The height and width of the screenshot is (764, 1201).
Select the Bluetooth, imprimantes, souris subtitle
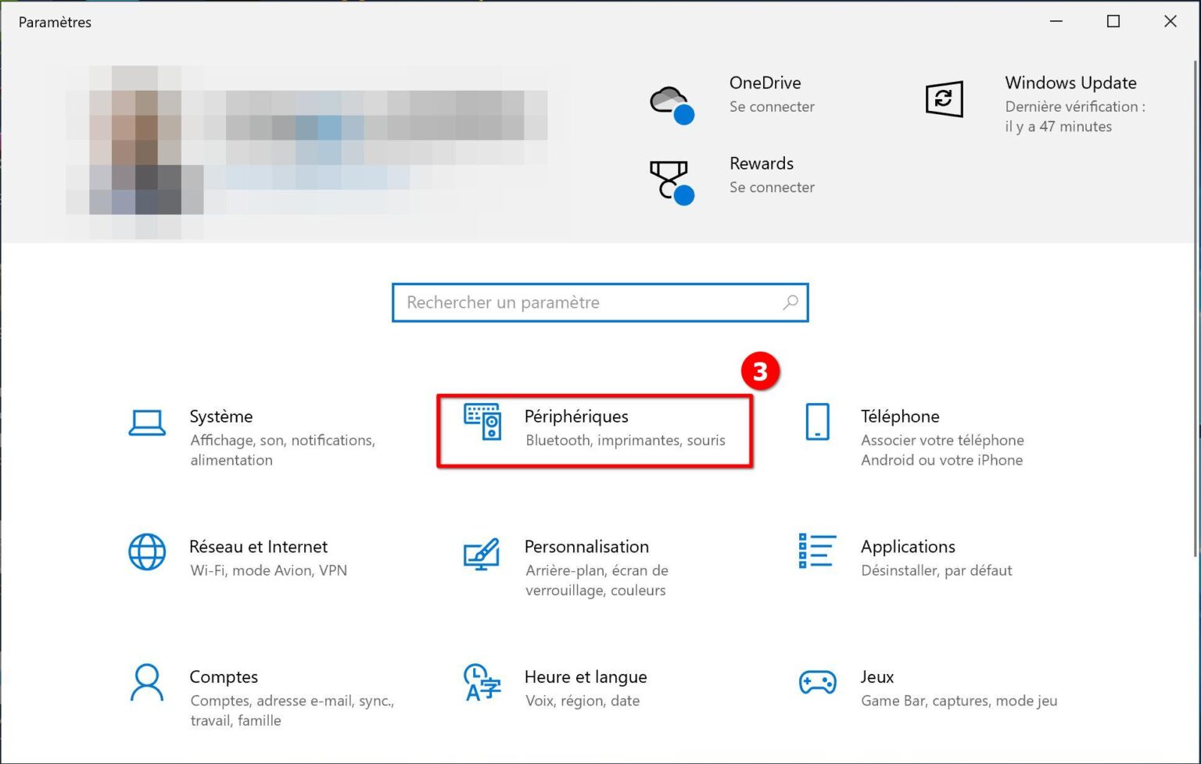pyautogui.click(x=625, y=440)
